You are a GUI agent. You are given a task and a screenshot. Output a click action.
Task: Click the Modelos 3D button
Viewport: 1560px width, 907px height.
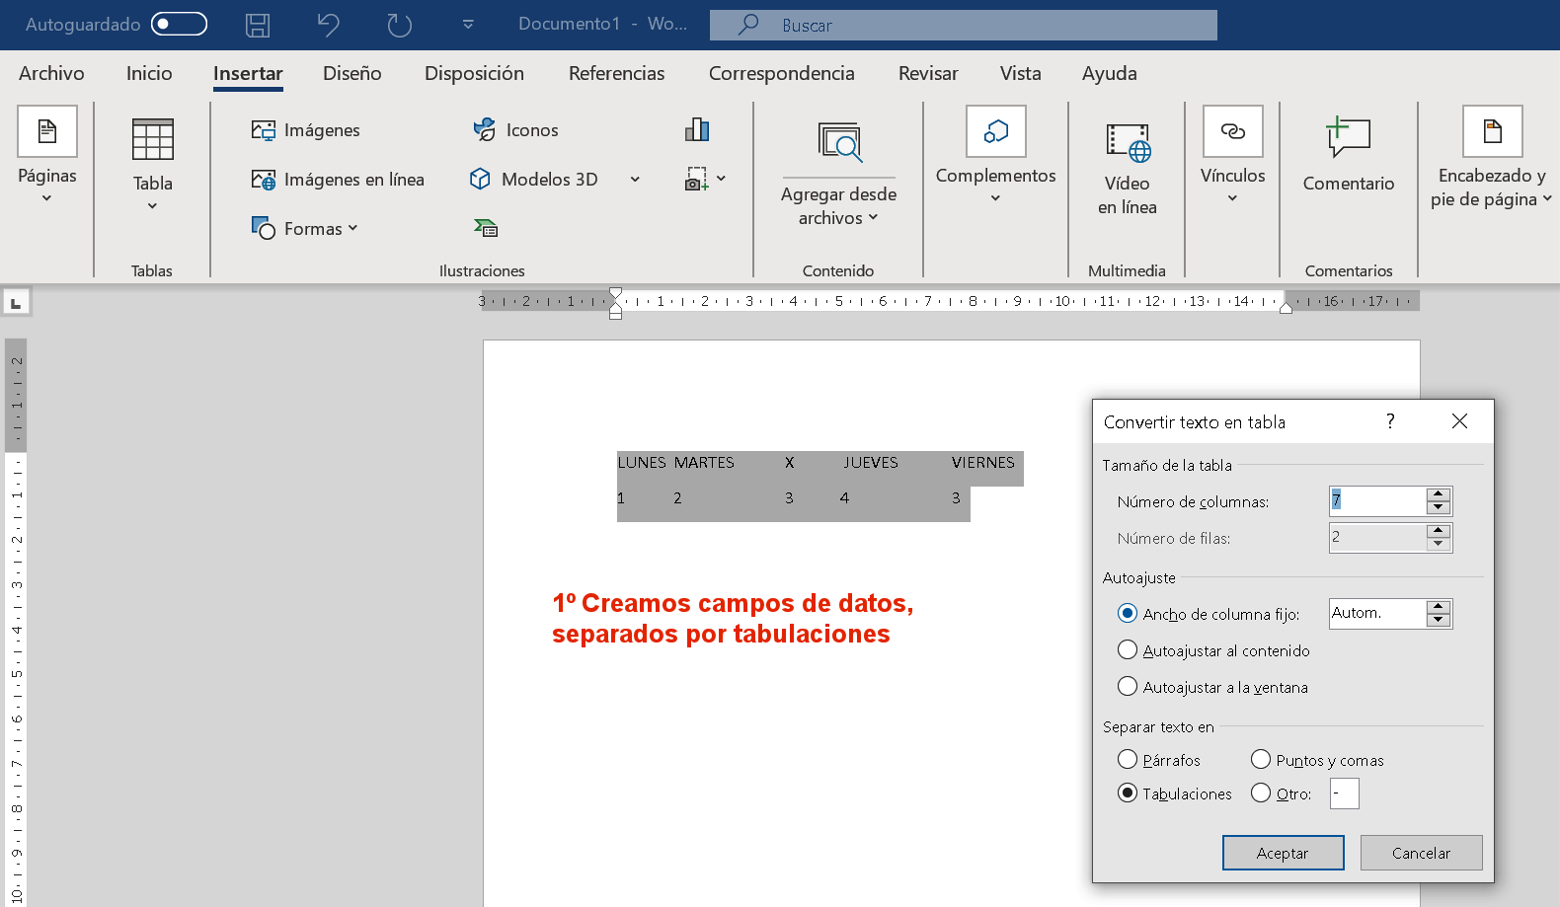point(534,180)
